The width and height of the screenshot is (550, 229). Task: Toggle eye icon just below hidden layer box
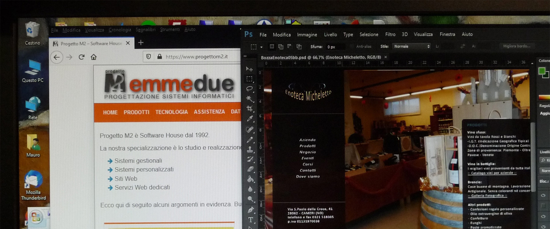click(543, 216)
